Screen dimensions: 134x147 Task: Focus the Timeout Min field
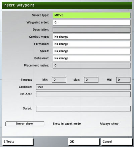pos(59,80)
